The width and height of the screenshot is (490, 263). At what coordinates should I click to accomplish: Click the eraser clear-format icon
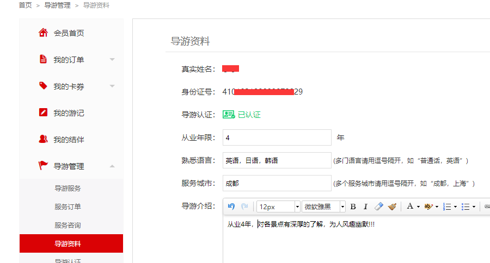coord(379,206)
